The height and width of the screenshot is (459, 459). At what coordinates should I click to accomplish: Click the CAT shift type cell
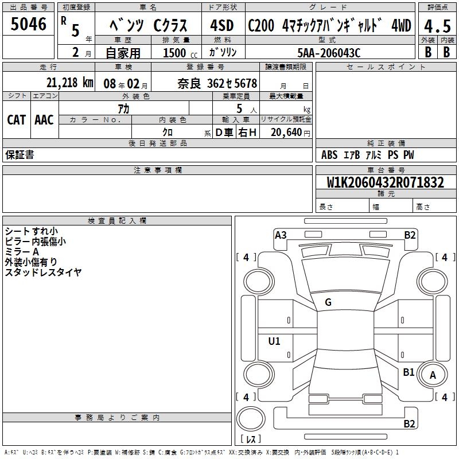point(16,119)
